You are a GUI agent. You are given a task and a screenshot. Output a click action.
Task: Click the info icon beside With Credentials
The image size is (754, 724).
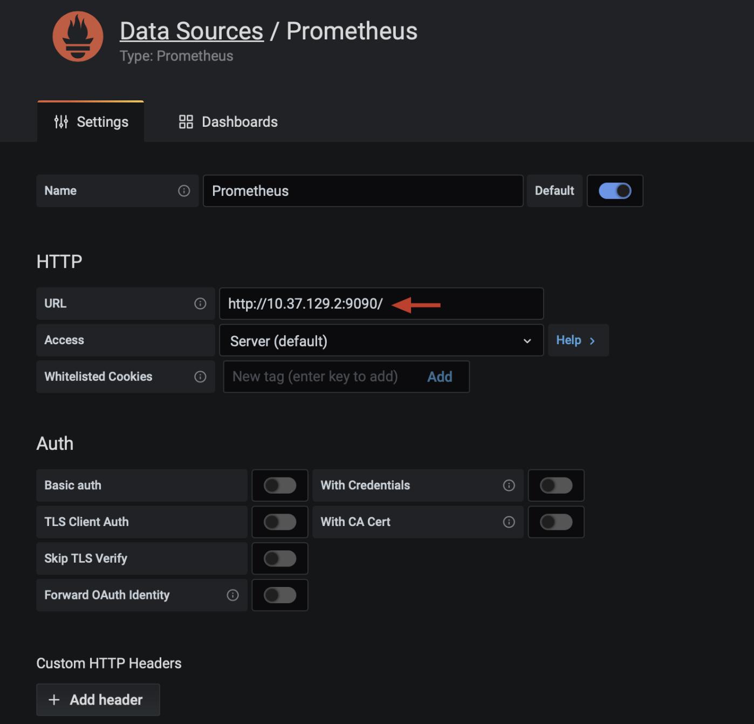tap(509, 486)
